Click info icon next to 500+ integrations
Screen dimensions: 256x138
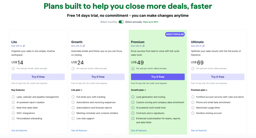pos(13,113)
